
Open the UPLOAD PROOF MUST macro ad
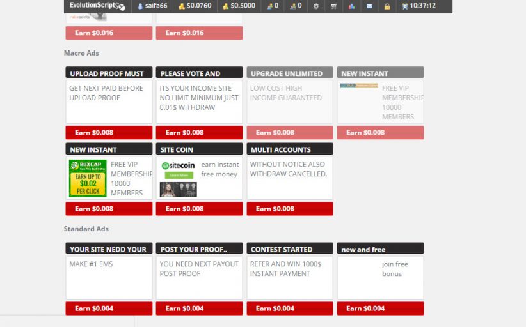(x=109, y=73)
